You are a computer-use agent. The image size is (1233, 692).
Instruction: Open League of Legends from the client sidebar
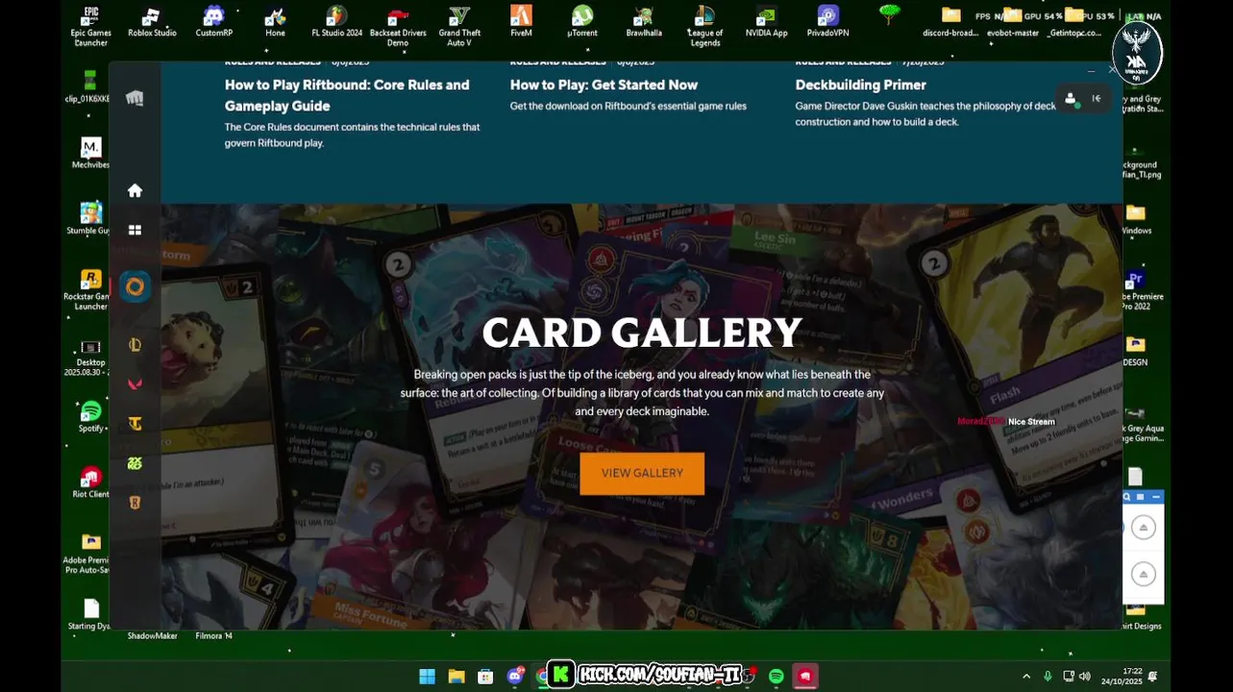point(135,345)
